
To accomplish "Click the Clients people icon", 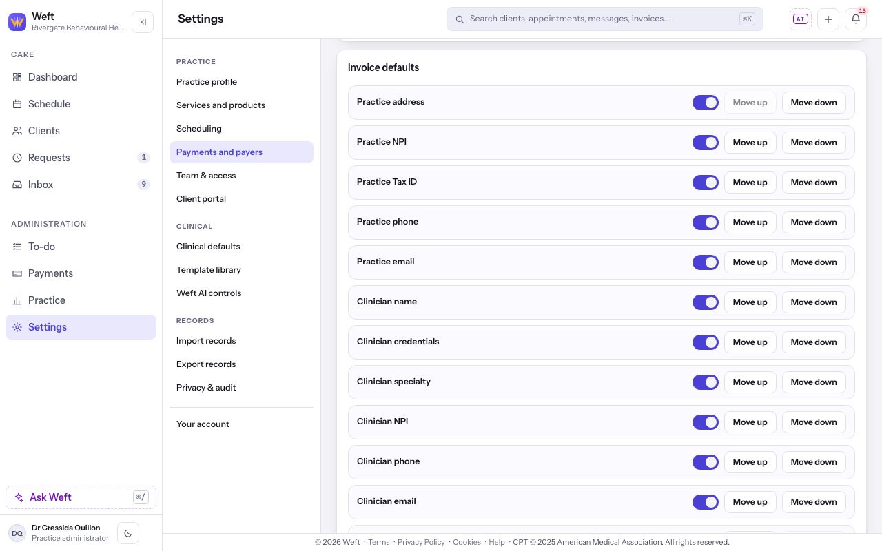I will point(17,131).
